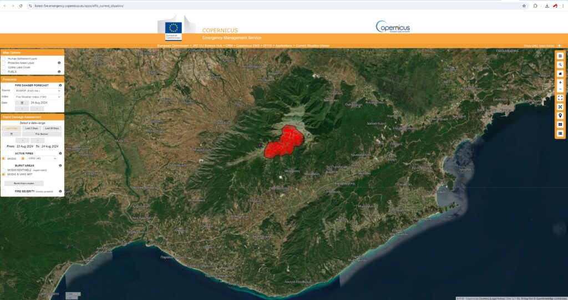This screenshot has height=300, width=568.
Task: Toggle full screen map view icon
Action: [x=560, y=98]
